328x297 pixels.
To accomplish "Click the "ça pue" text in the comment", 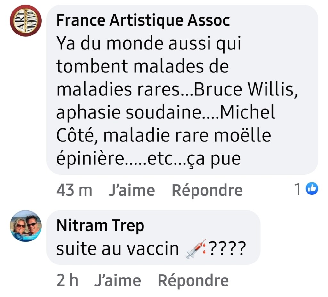I will coord(220,159).
